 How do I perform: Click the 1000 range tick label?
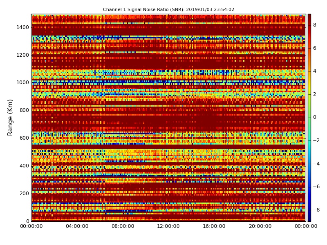(22, 82)
